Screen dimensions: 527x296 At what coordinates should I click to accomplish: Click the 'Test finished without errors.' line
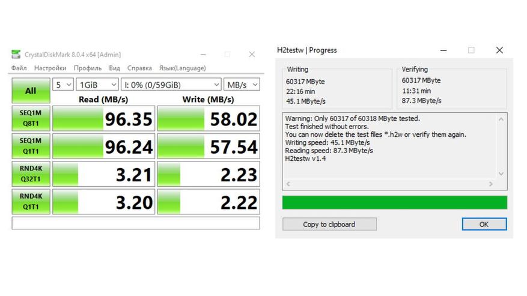click(327, 127)
